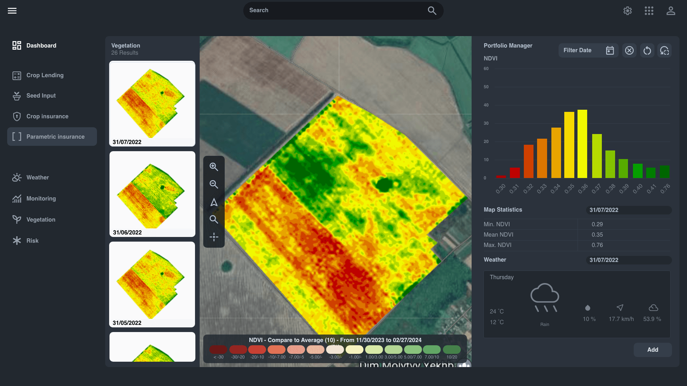Click the compass orientation icon on map toolbar
Screen dimensions: 687x386
coord(214,202)
